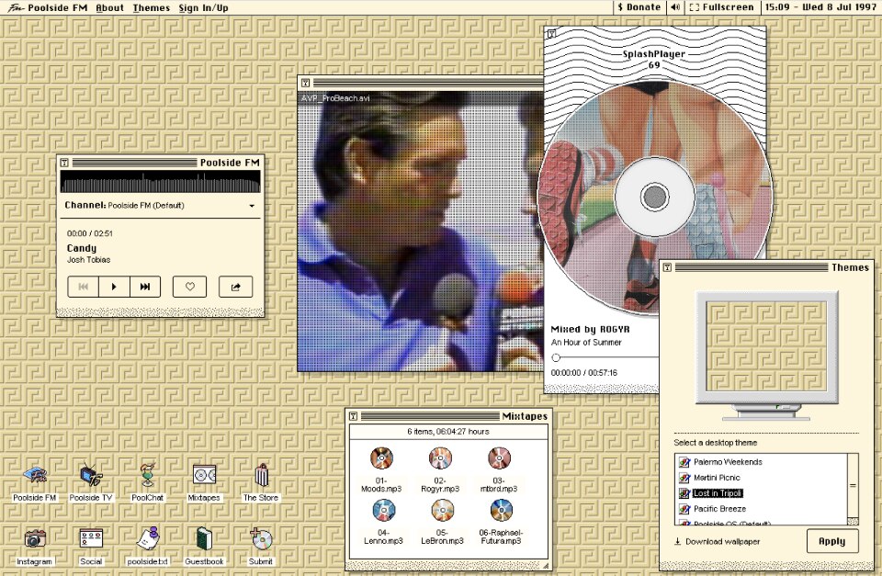Expand the Channel dropdown in Poolside FM

pos(252,206)
